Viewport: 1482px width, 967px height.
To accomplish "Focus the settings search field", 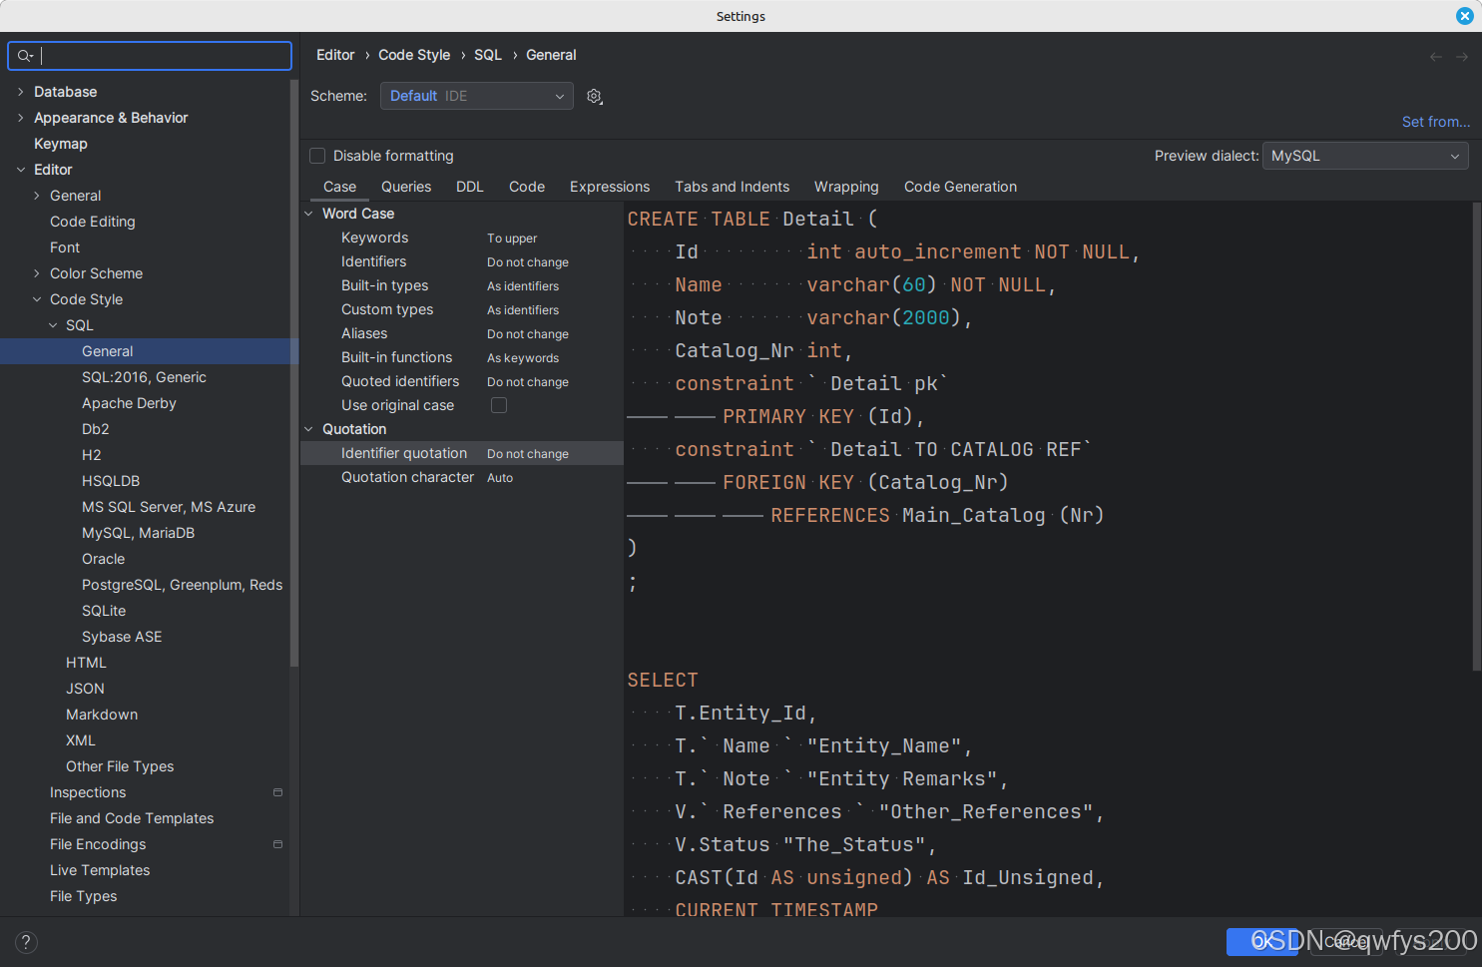I will click(150, 56).
